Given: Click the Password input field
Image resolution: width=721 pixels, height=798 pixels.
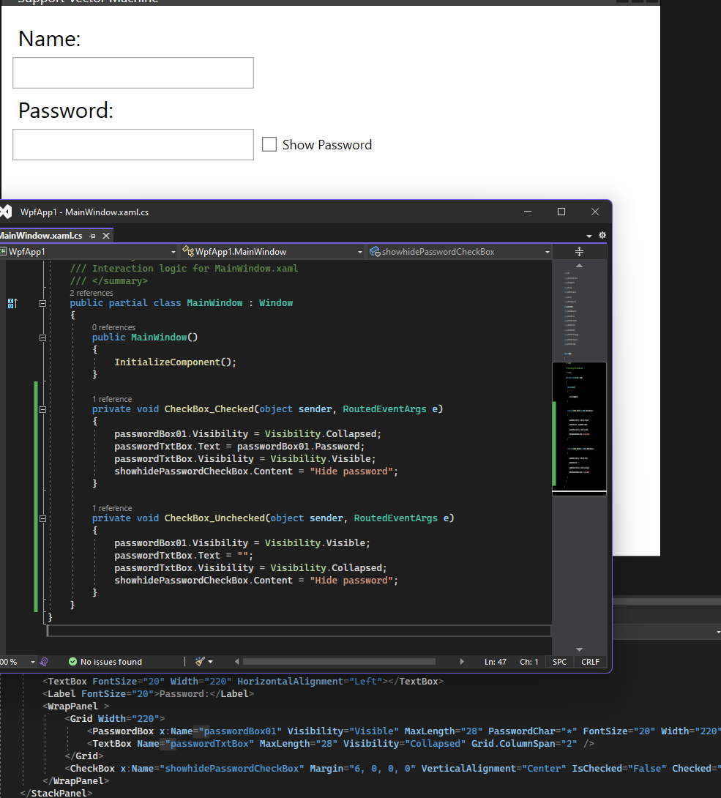Looking at the screenshot, I should click(x=133, y=144).
